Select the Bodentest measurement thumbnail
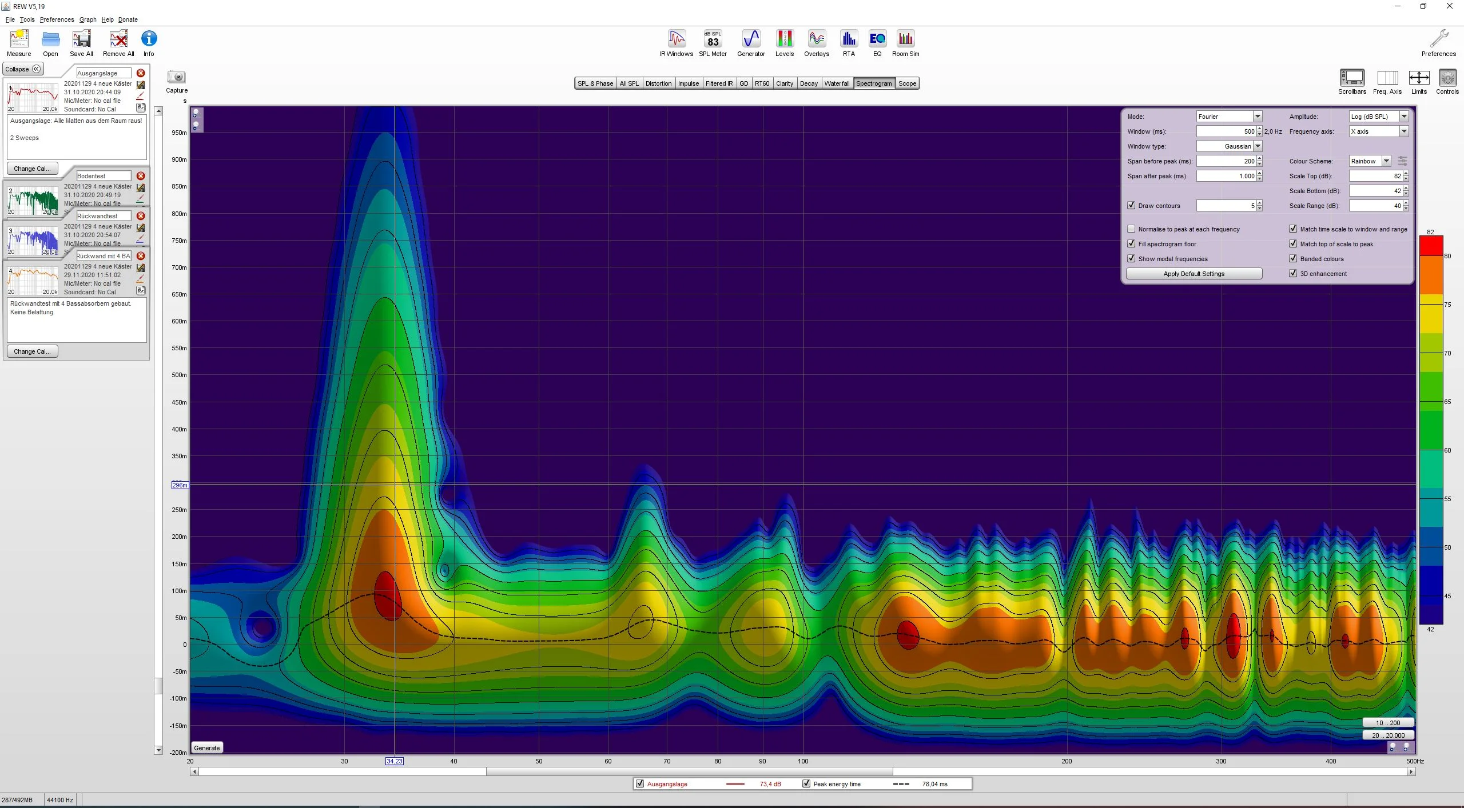Image resolution: width=1464 pixels, height=808 pixels. [33, 201]
